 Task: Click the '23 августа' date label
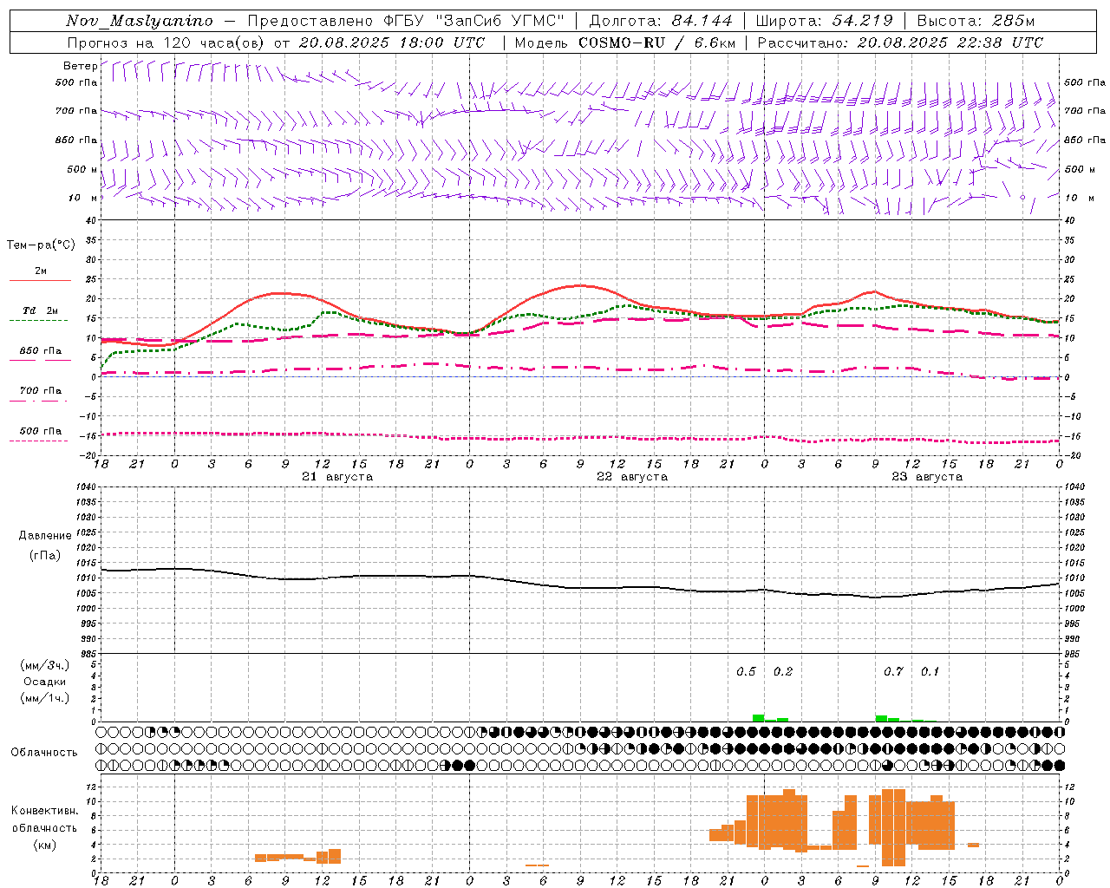[927, 477]
